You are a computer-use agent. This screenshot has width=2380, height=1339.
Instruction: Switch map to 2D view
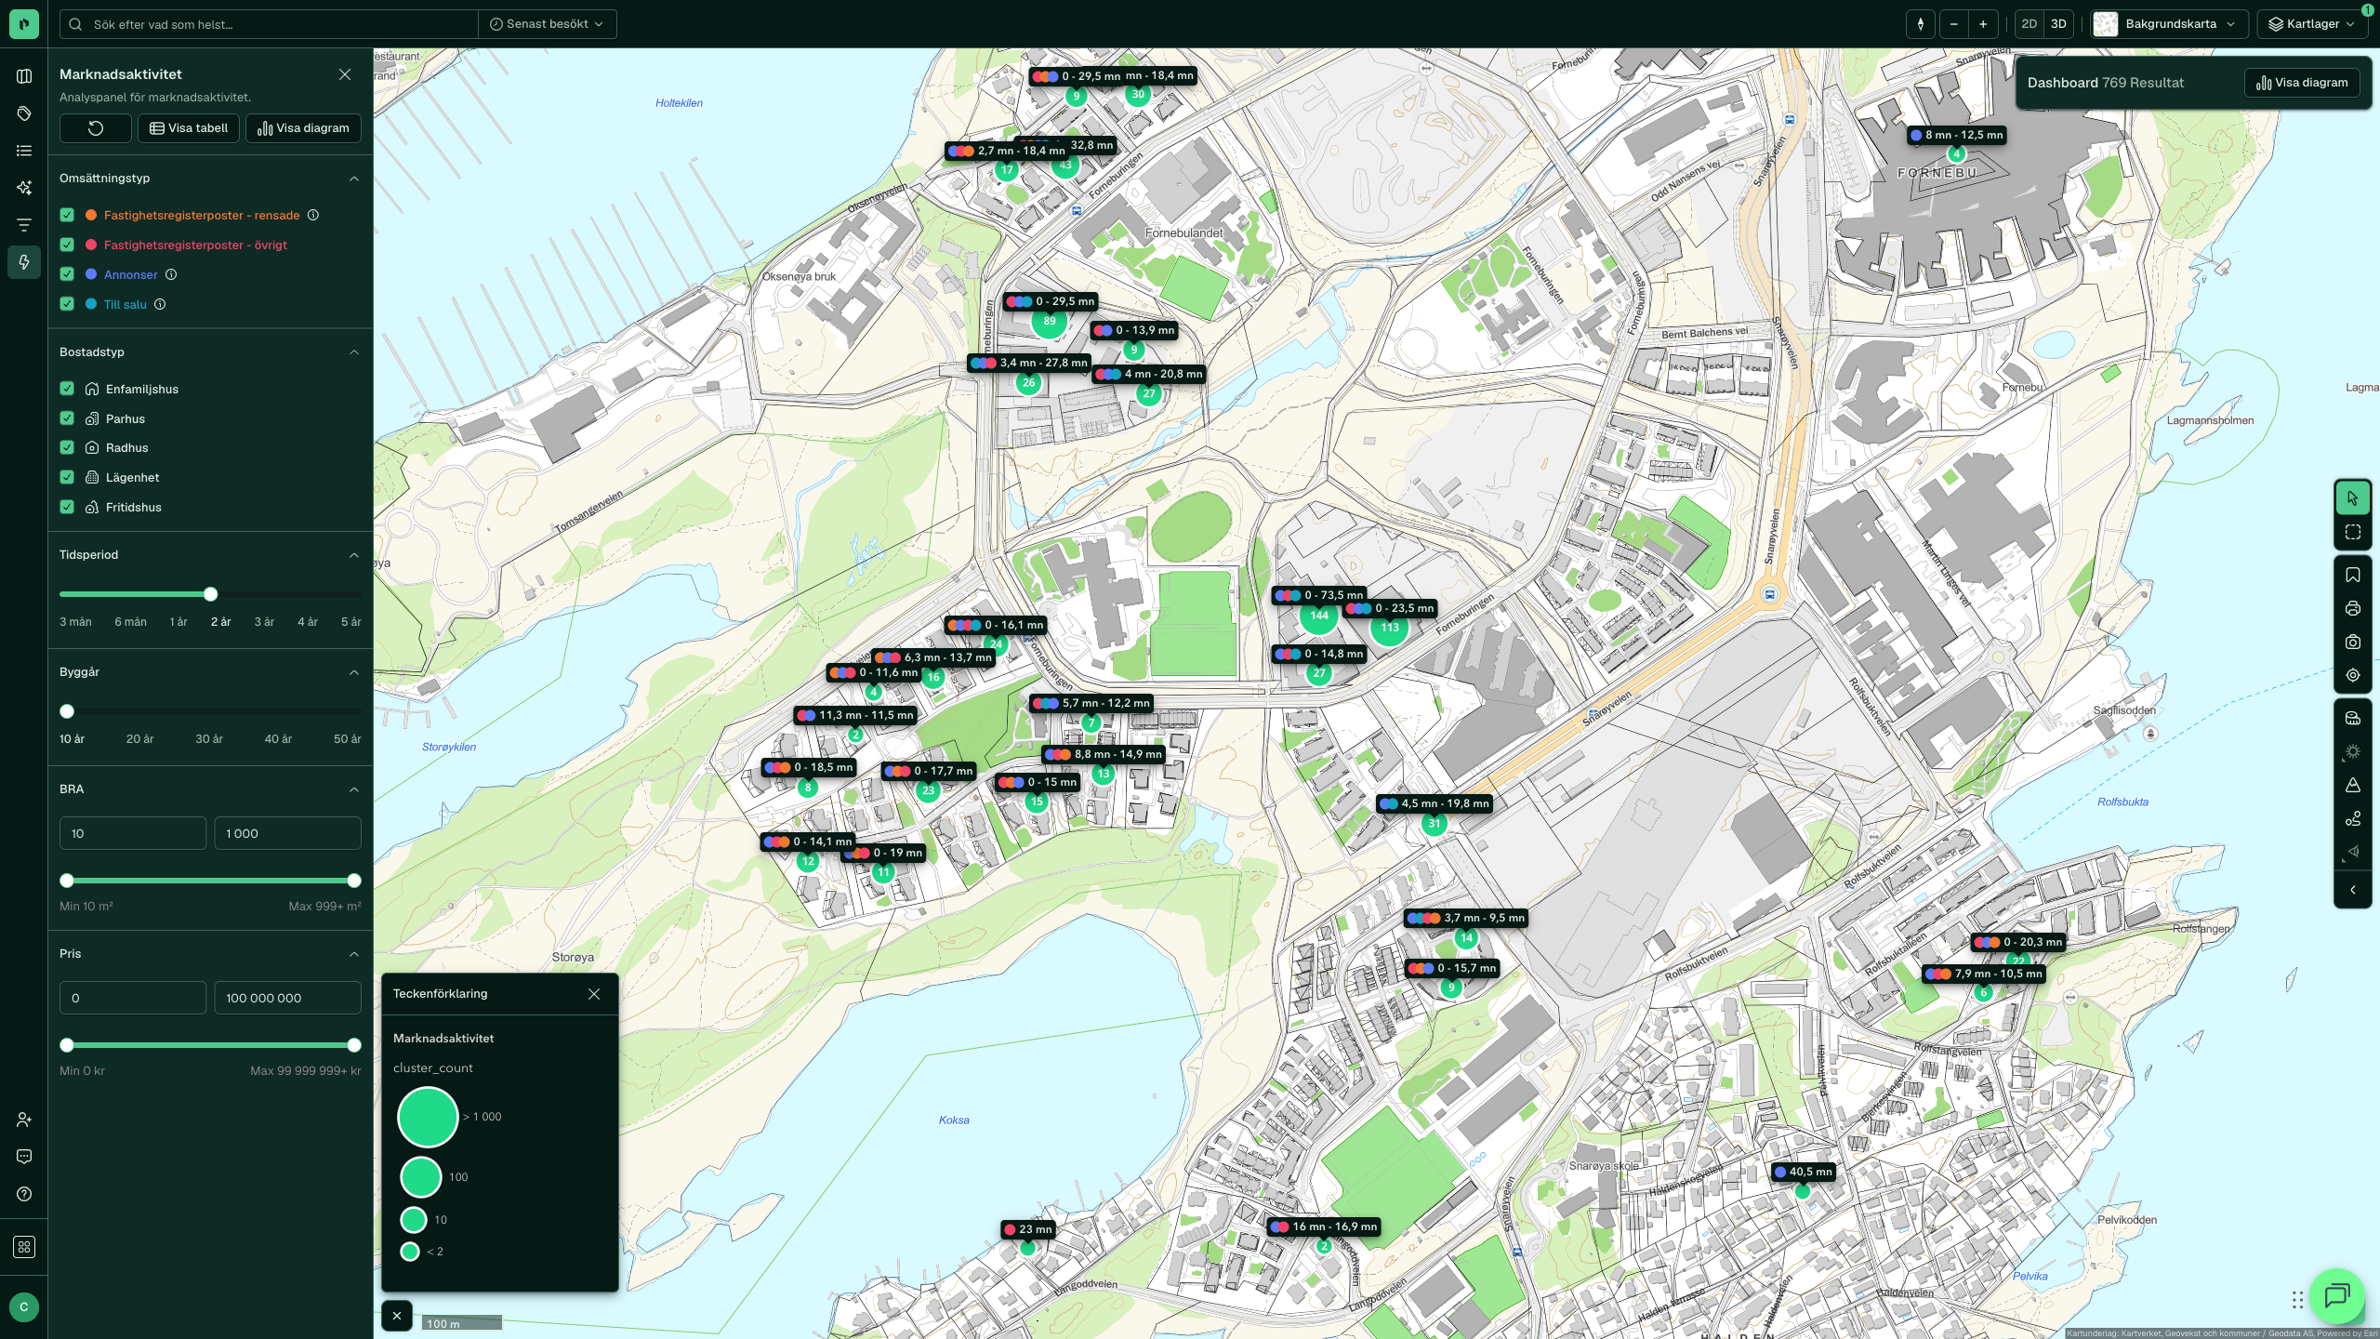[x=2030, y=24]
